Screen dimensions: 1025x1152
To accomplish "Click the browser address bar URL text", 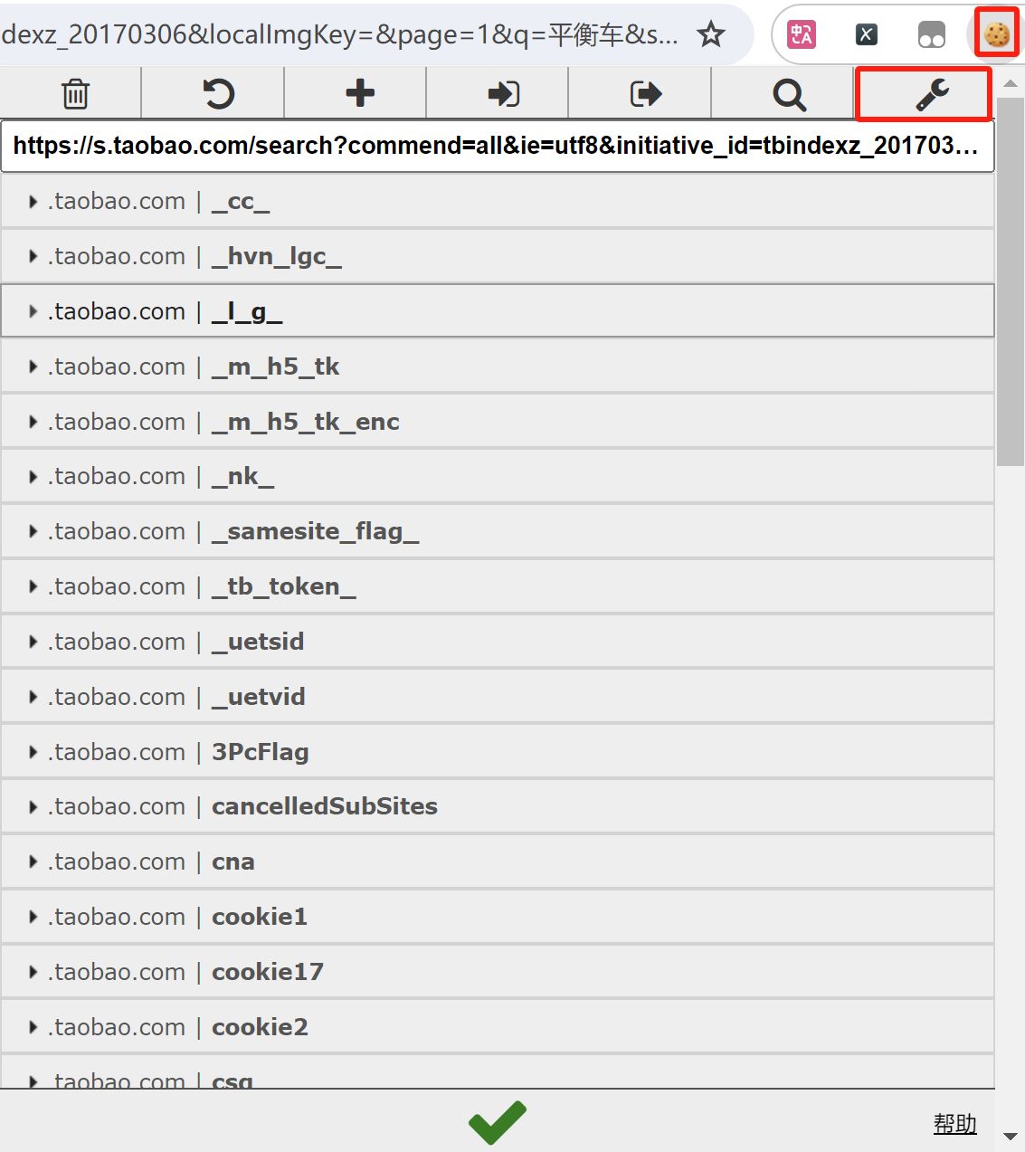I will tap(339, 34).
